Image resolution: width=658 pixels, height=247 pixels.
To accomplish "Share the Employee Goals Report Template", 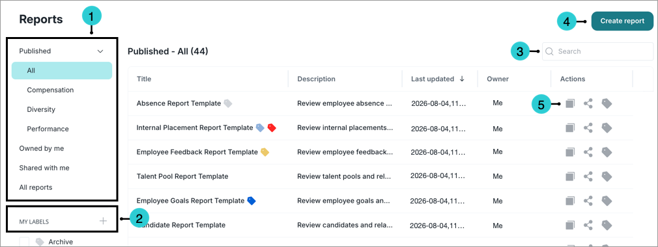I will pyautogui.click(x=588, y=201).
